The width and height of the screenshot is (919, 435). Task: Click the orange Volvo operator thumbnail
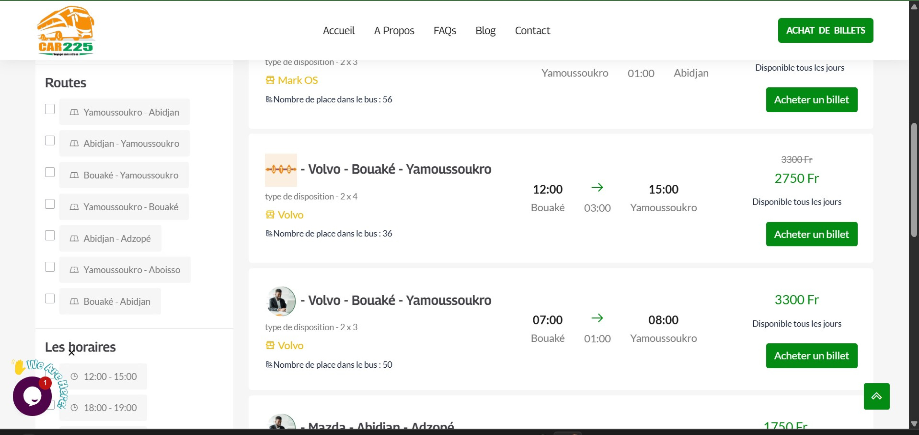(x=281, y=170)
